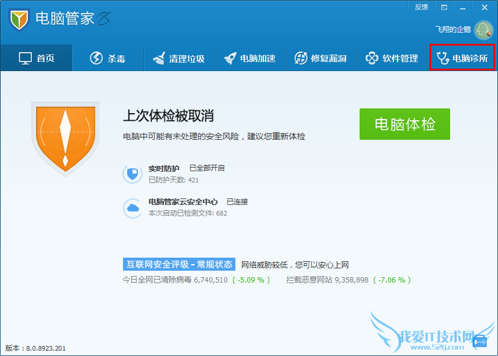The width and height of the screenshot is (498, 356).
Task: Click the version number 8.0.8923.201
Action: [x=46, y=348]
